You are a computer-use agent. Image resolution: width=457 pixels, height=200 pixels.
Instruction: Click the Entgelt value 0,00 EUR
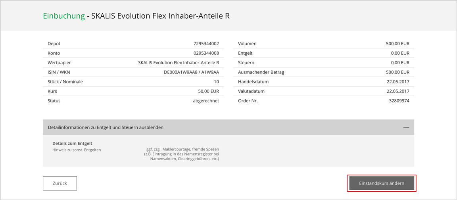[x=400, y=53]
